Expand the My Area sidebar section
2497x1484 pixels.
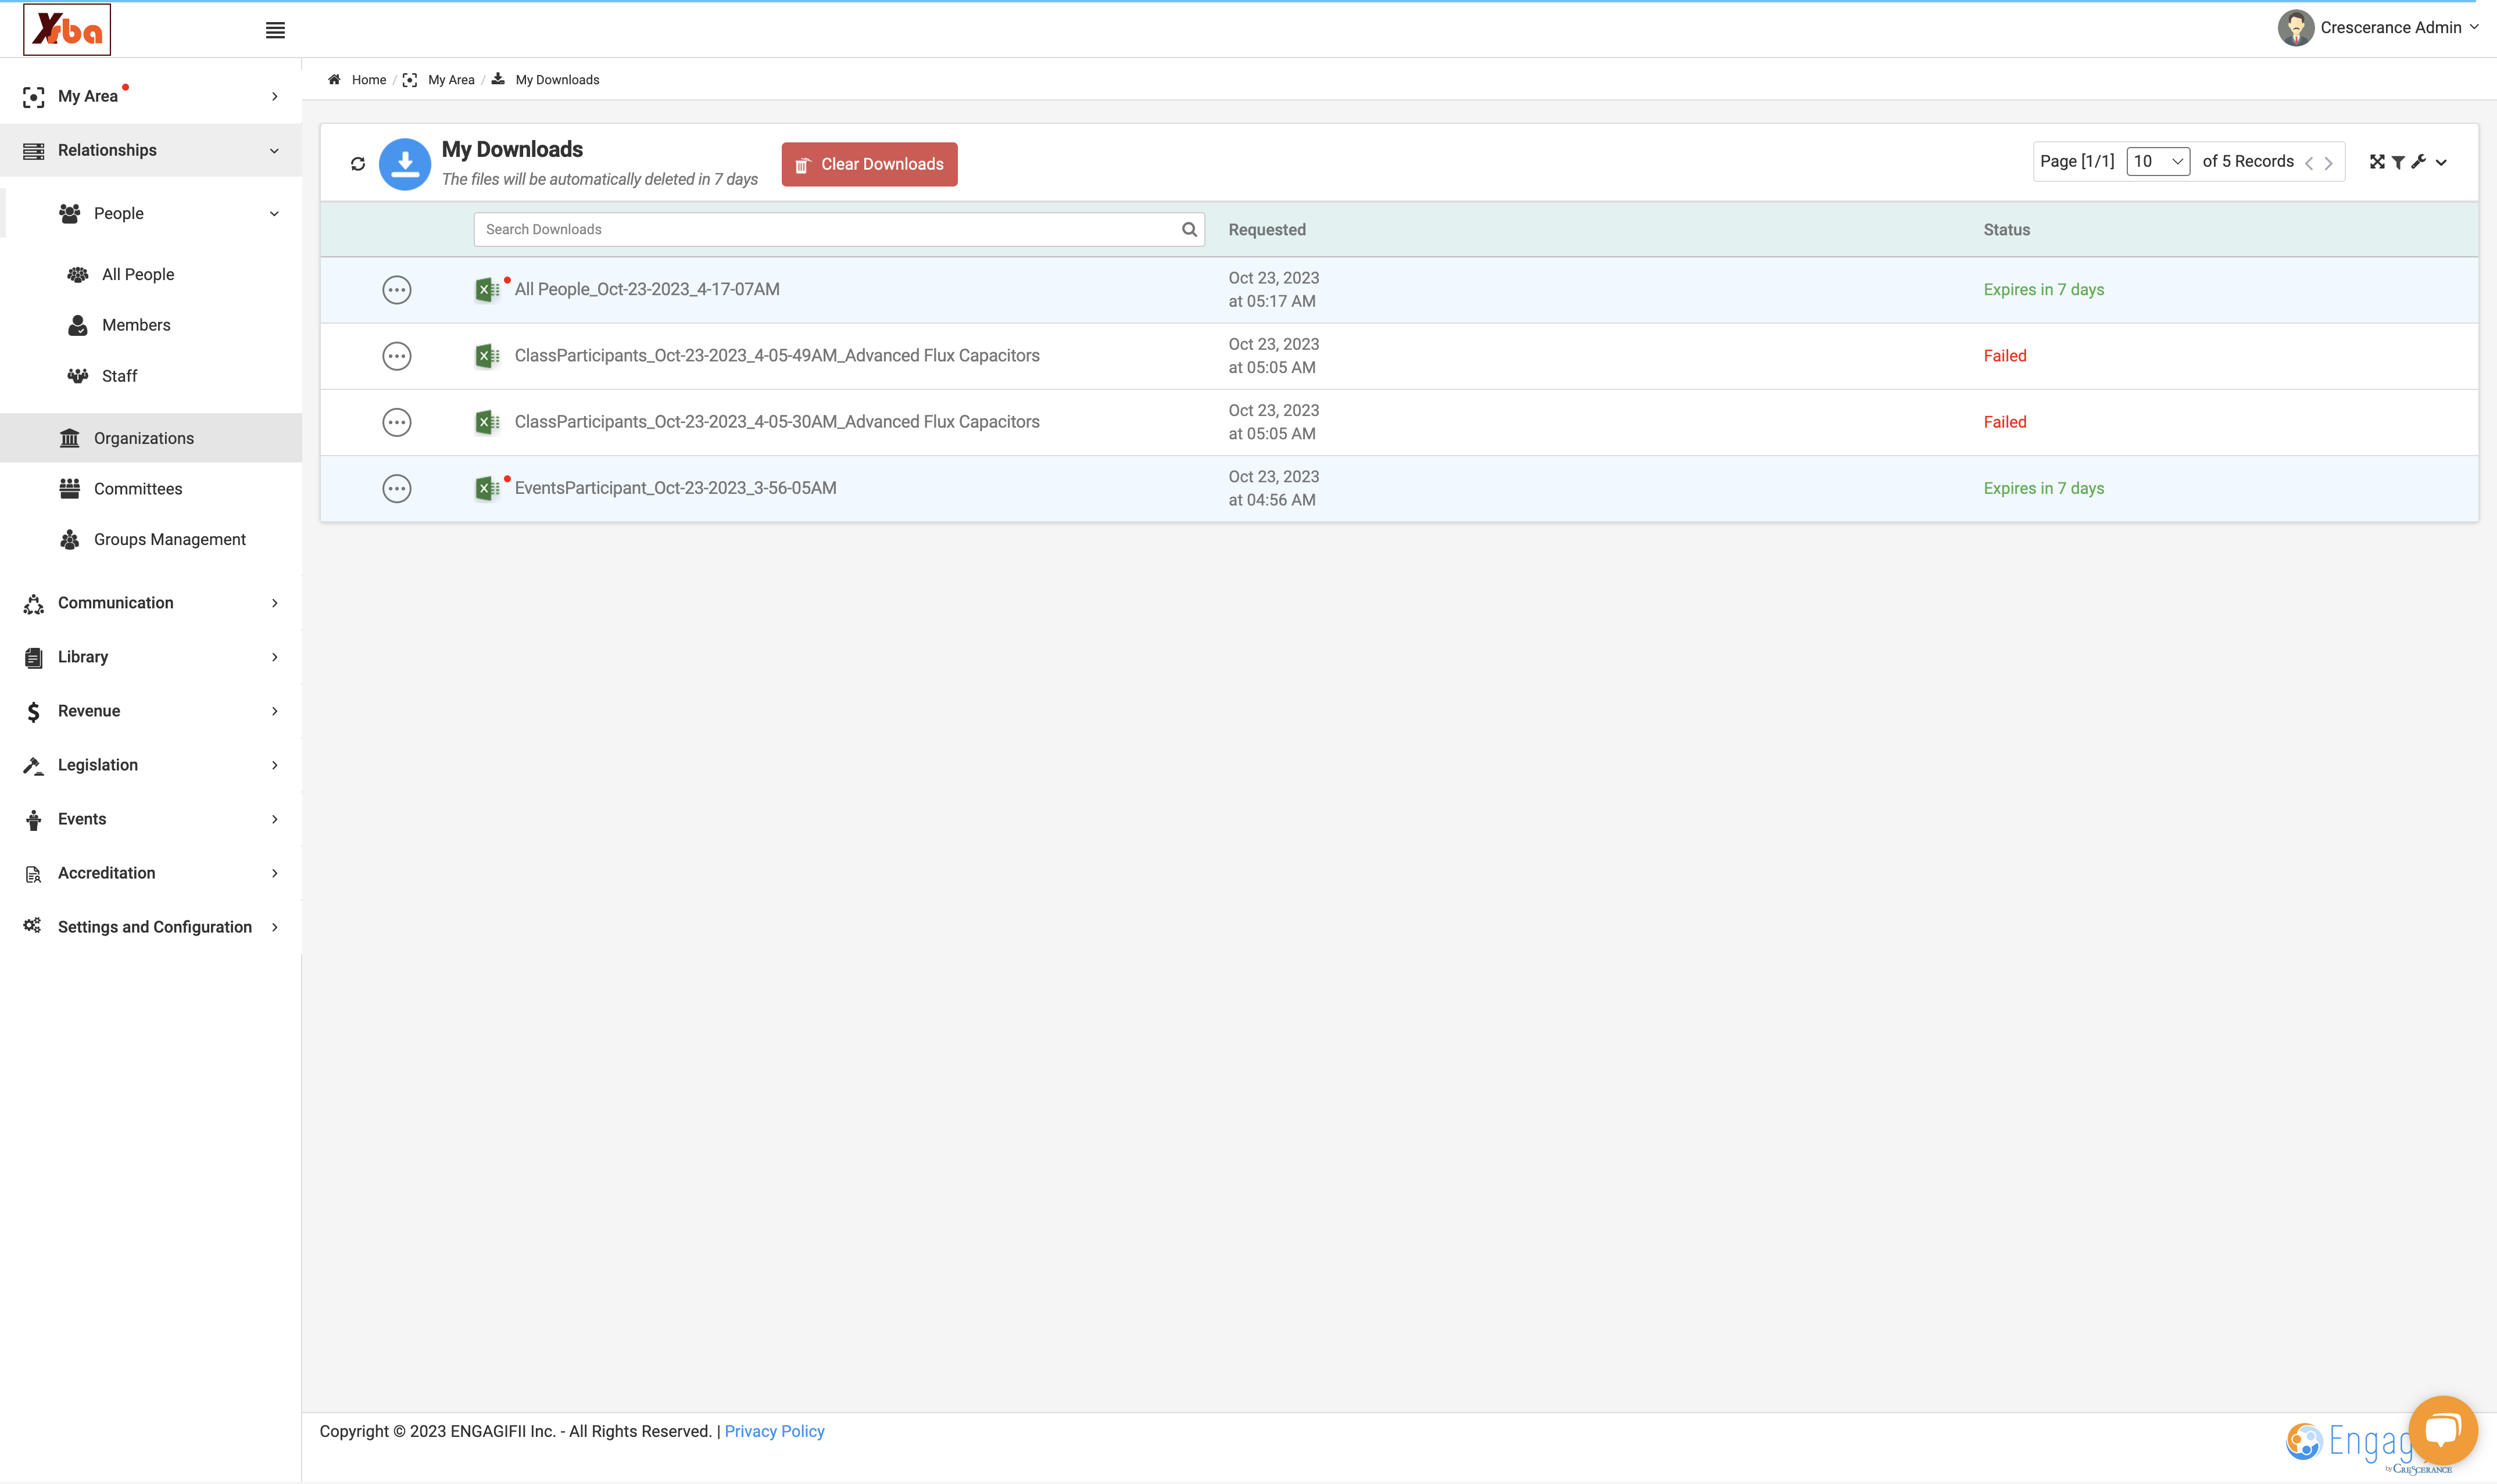(151, 96)
